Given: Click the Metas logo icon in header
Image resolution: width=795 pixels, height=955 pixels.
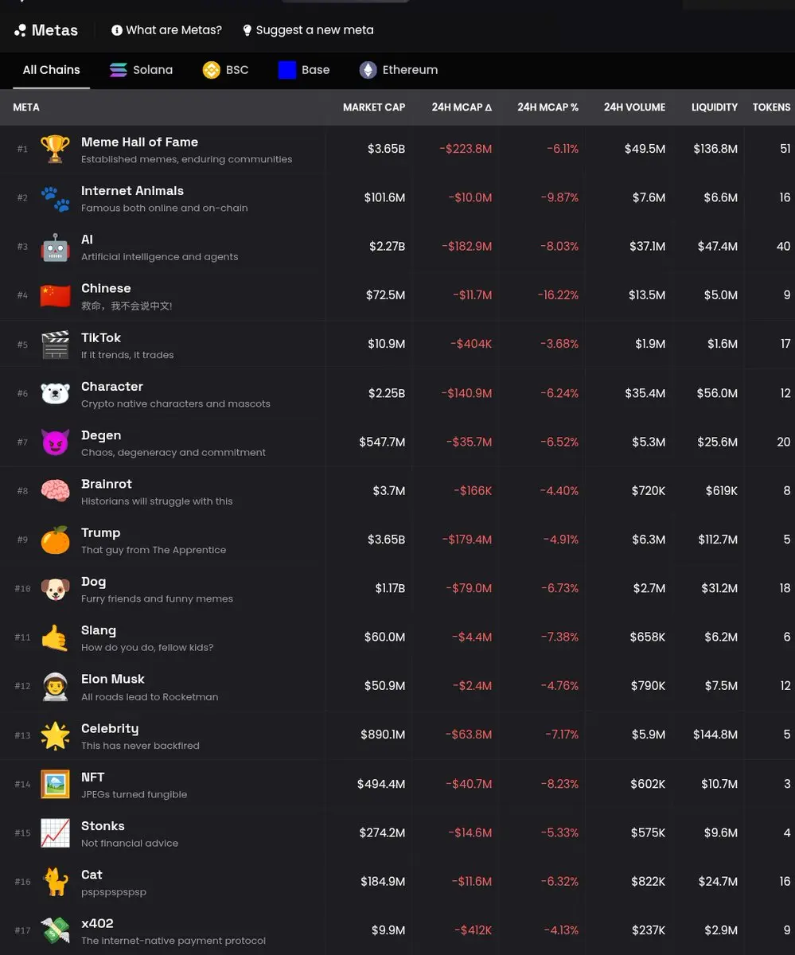Looking at the screenshot, I should tap(20, 30).
